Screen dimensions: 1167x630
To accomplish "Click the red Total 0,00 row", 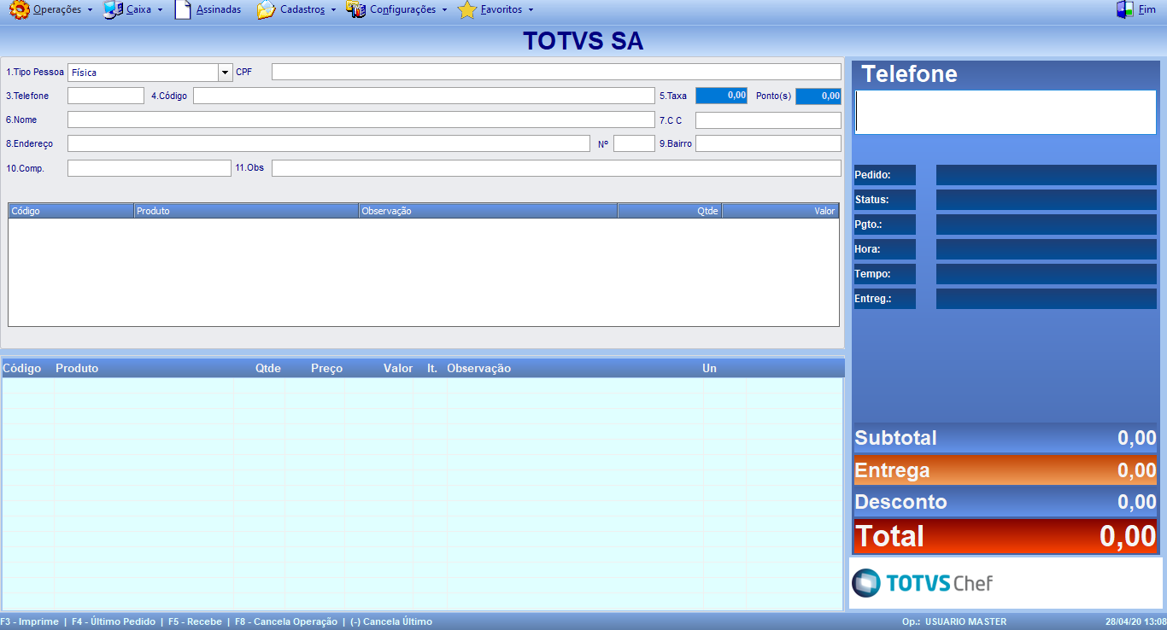I will pos(1006,536).
